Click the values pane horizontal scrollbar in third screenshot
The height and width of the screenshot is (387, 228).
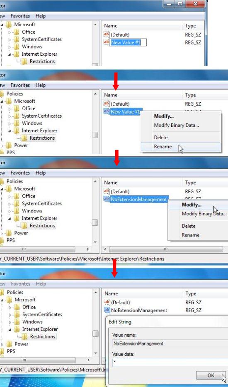[166, 249]
